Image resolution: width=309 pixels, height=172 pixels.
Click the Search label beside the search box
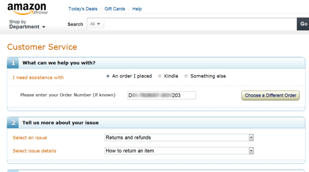point(75,24)
